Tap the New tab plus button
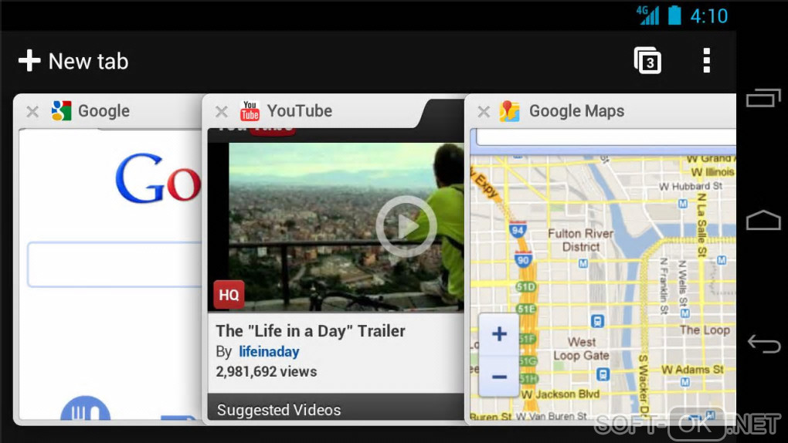 (73, 61)
